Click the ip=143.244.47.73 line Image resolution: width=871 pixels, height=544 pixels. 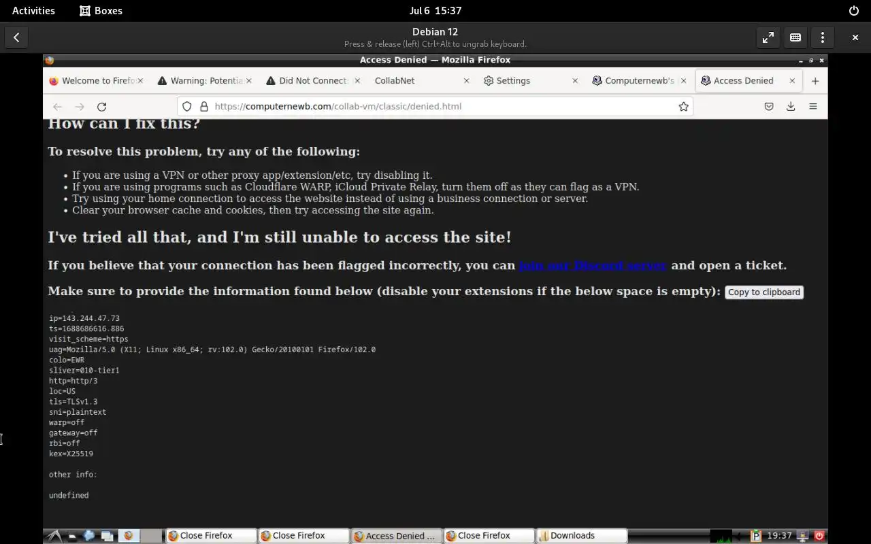coord(84,318)
